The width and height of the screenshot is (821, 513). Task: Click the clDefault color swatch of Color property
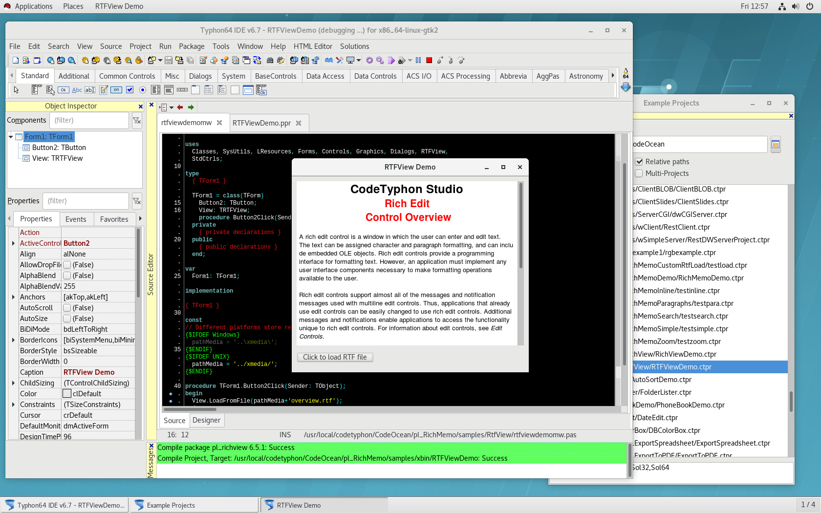point(67,394)
